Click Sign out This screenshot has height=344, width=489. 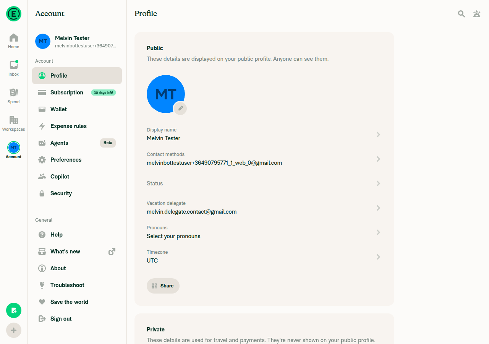pos(77,319)
